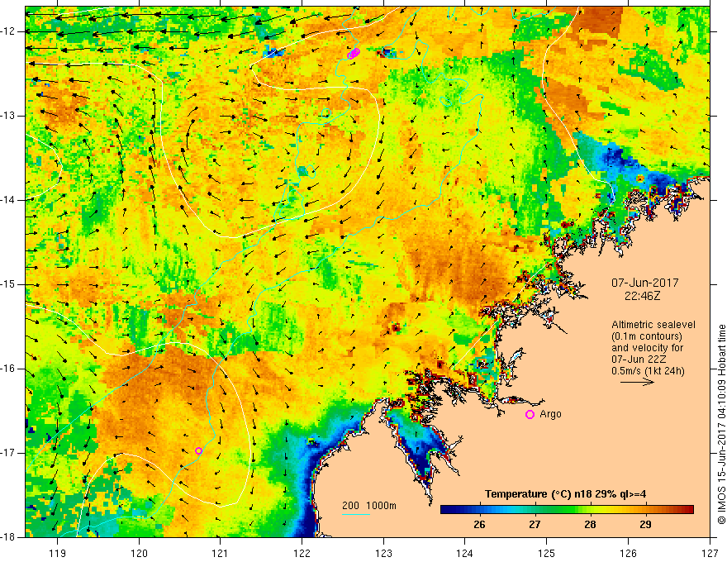Click the 'Altimetric sealevel' label
Image resolution: width=727 pixels, height=562 pixels.
[653, 325]
